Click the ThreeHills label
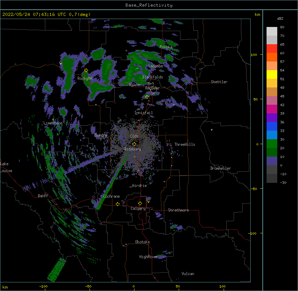 pyautogui.click(x=185, y=144)
